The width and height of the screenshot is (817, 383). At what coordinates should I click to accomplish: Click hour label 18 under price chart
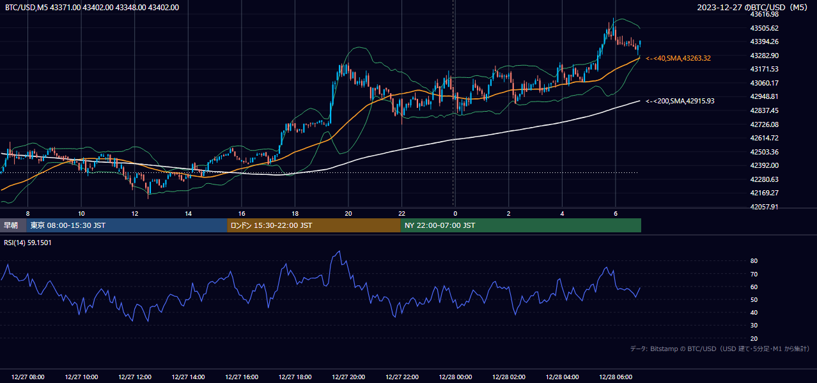pyautogui.click(x=295, y=213)
